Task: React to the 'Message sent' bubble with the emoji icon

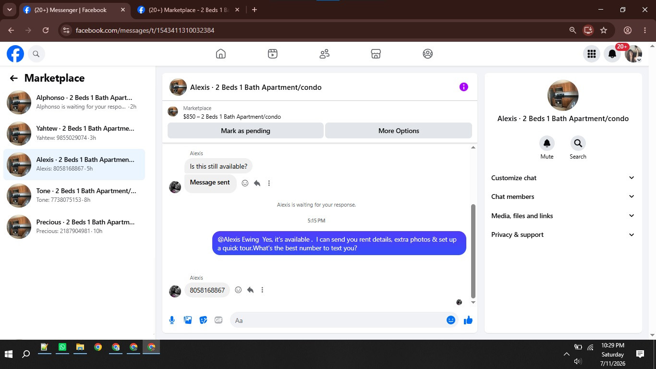Action: click(x=245, y=183)
